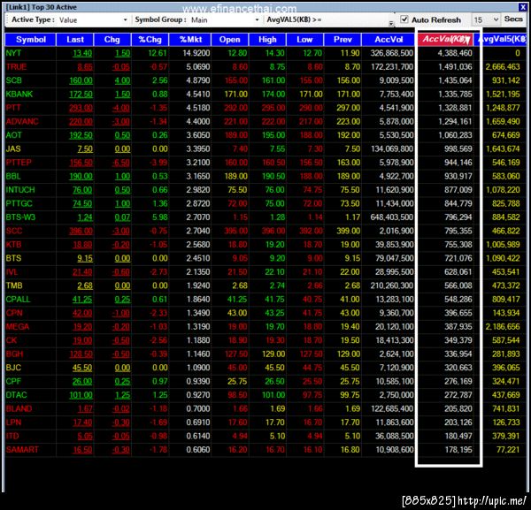531x510 pixels.
Task: Sort by %Chg column header
Action: pos(150,40)
